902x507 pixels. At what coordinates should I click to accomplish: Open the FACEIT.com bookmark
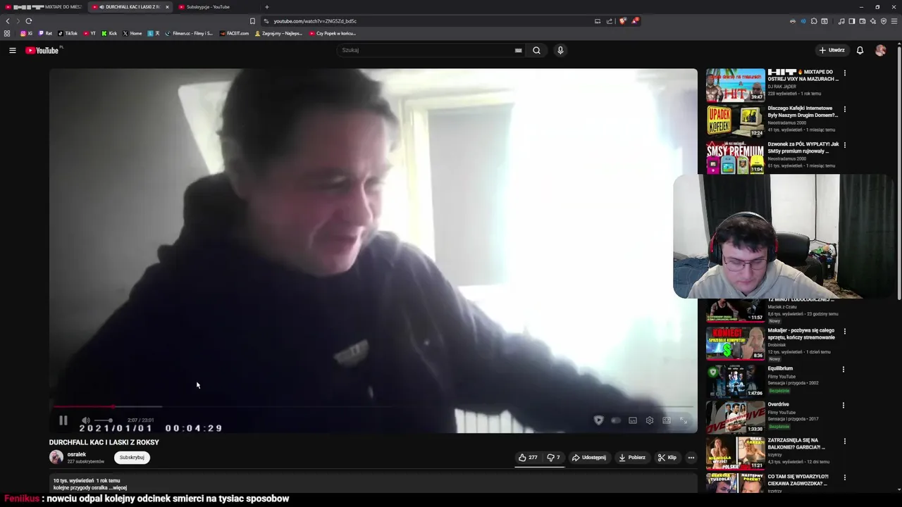click(234, 33)
